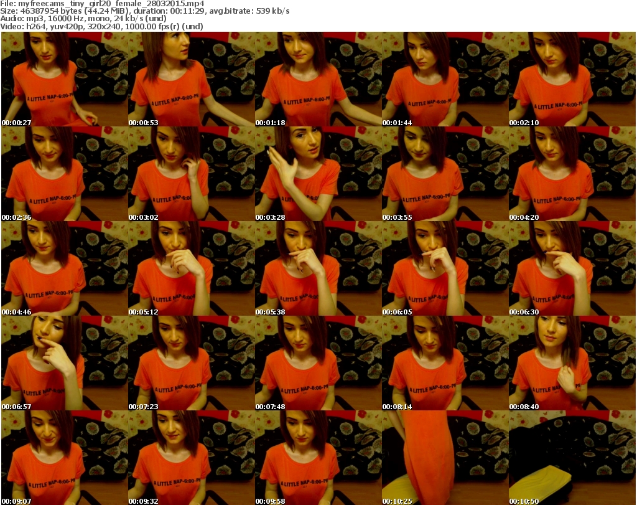The width and height of the screenshot is (637, 505).
Task: Select the thumbnail timestamped 00:09:07
Action: tap(65, 458)
